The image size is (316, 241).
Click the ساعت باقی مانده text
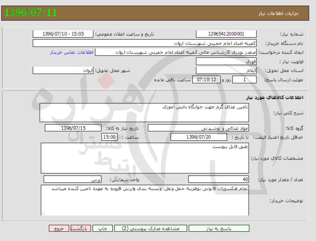[172, 80]
